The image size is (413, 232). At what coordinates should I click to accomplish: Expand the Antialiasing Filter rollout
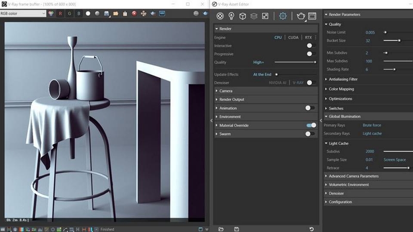point(343,79)
